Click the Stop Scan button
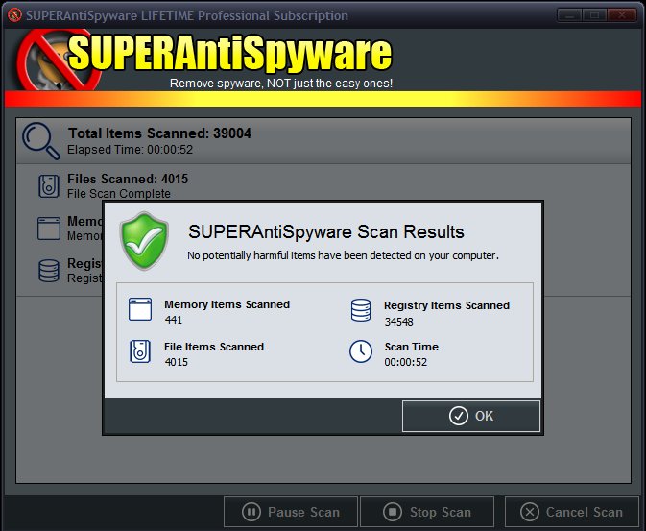646x531 pixels. 427,512
